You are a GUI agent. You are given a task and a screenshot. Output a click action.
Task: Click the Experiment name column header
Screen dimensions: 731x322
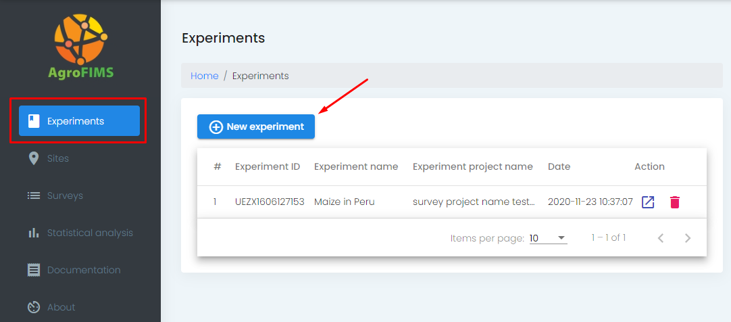[x=356, y=166]
